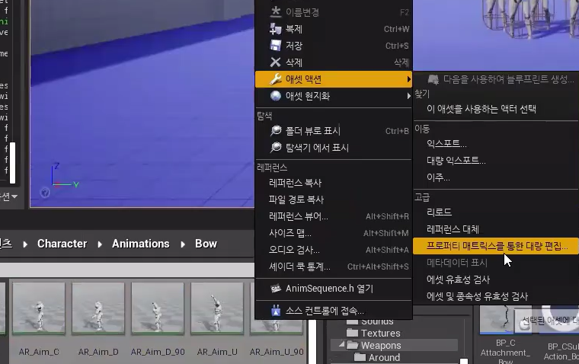The image size is (579, 364).
Task: Click the viewport axis gizmo
Action: 65,176
